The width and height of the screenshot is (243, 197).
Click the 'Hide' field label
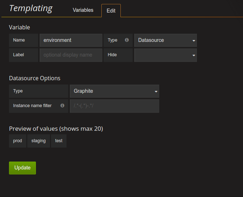coord(112,55)
